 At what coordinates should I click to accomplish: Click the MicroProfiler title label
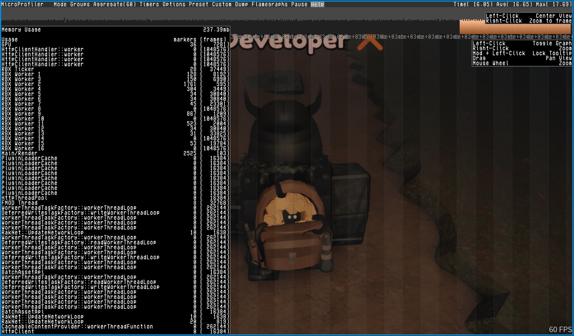click(22, 4)
